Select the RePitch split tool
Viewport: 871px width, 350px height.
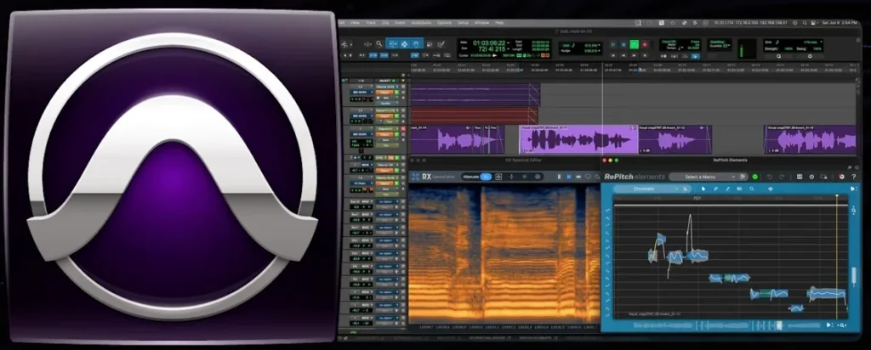[739, 189]
